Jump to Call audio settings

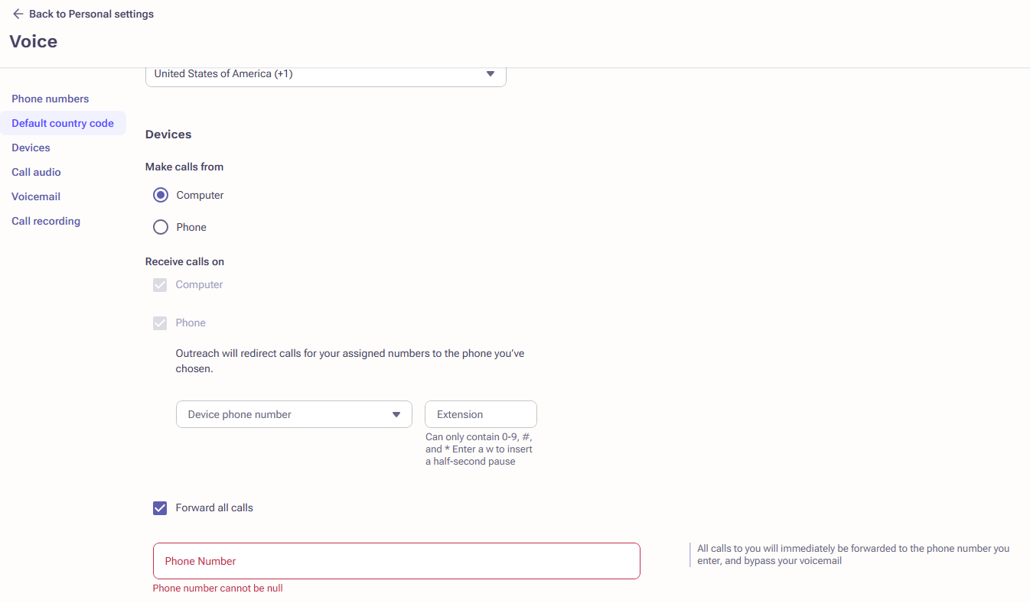(36, 172)
